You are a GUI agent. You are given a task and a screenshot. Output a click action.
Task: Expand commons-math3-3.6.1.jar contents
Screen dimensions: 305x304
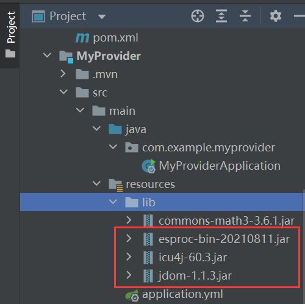pos(129,220)
